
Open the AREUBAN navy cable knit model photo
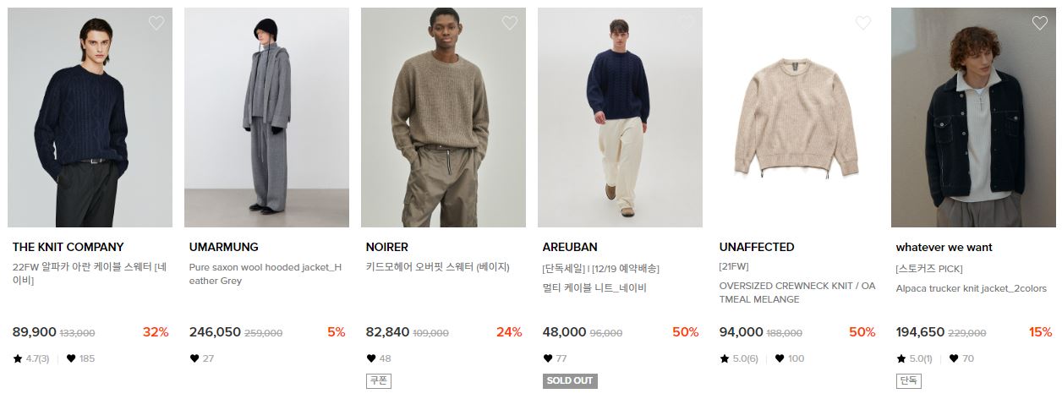[620, 118]
